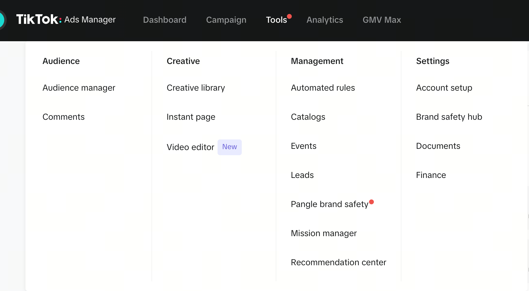Open the Creative library
This screenshot has height=291, width=529.
(x=195, y=88)
